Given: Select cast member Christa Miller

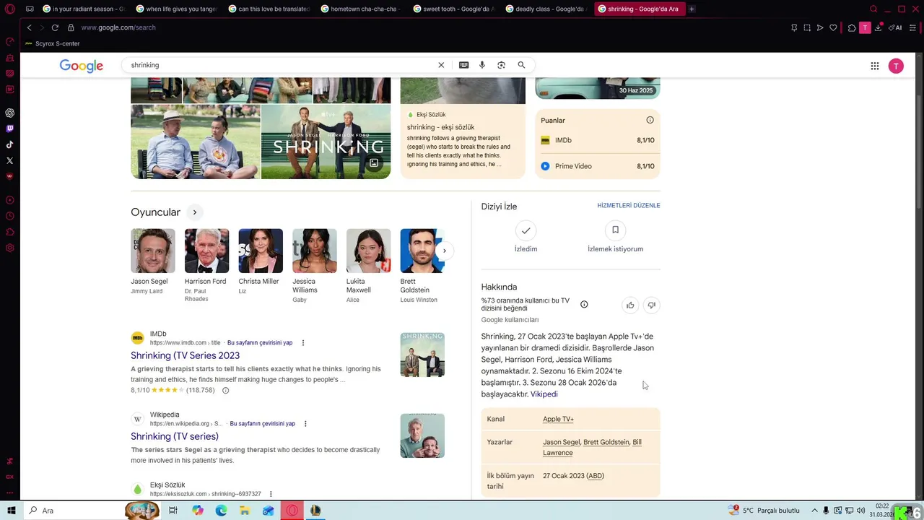Looking at the screenshot, I should pos(261,261).
